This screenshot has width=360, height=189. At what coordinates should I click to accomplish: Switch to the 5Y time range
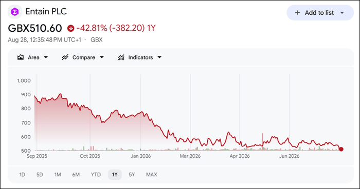[132, 175]
